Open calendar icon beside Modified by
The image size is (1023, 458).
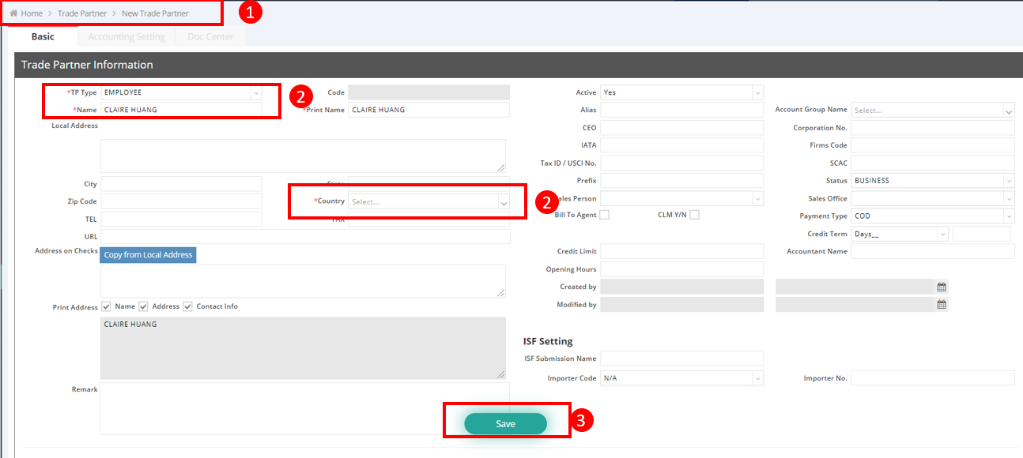(942, 304)
